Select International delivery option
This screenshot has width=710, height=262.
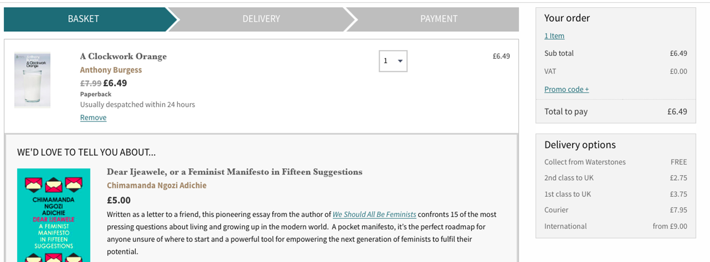click(x=616, y=226)
